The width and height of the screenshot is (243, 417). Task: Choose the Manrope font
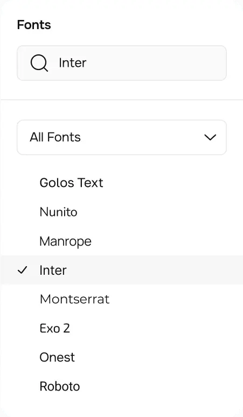click(x=65, y=241)
